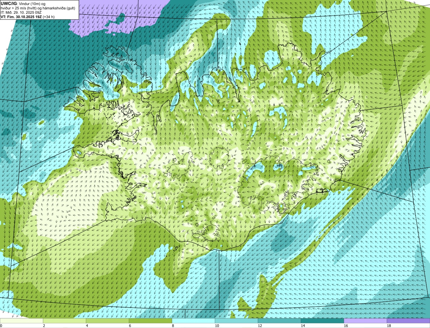This screenshot has width=430, height=328.
Task: Click the scale label '4'
Action: [x=87, y=326]
